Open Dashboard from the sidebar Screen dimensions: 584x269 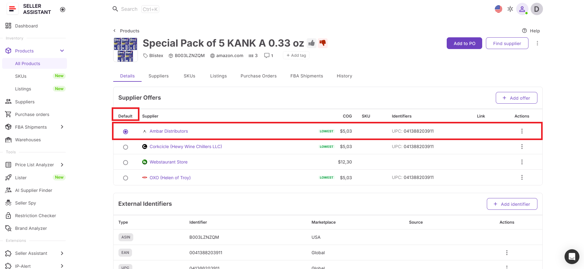(26, 26)
